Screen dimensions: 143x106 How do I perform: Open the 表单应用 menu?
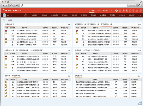tap(44, 15)
